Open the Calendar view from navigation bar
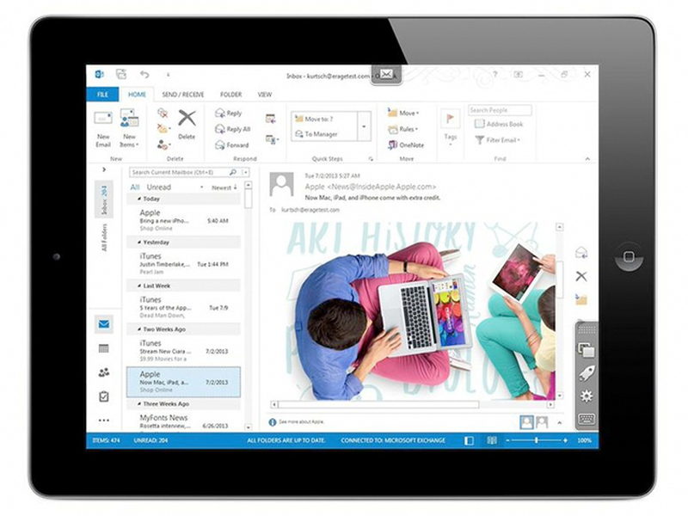The width and height of the screenshot is (688, 516). click(104, 348)
